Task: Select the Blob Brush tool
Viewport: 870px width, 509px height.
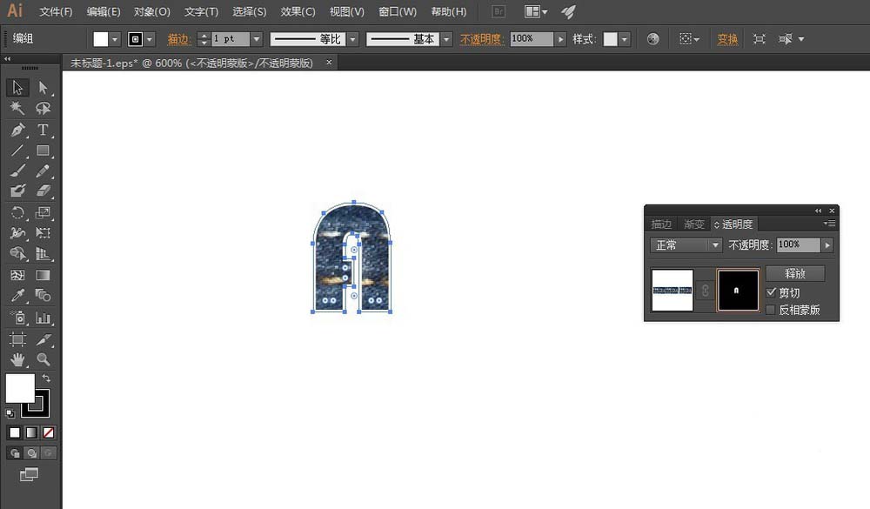Action: coord(17,191)
